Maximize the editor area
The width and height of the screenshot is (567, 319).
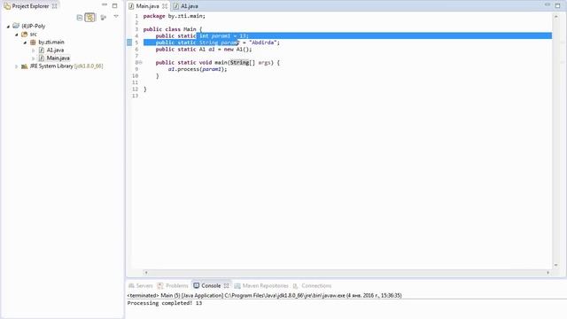coord(557,6)
